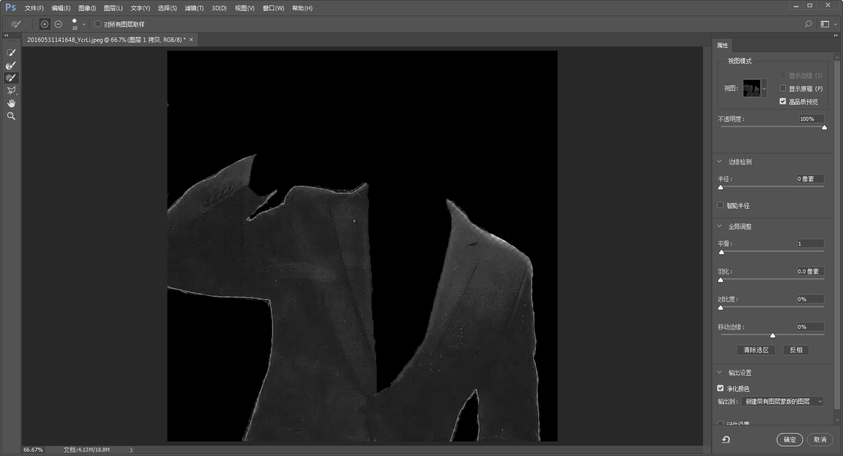Image resolution: width=843 pixels, height=456 pixels.
Task: Open the View menu
Action: click(x=244, y=8)
